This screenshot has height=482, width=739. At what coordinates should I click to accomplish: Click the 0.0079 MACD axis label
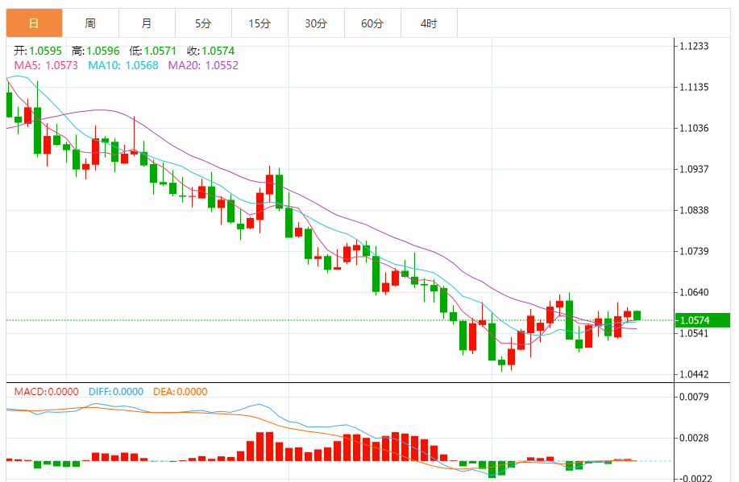pyautogui.click(x=694, y=397)
